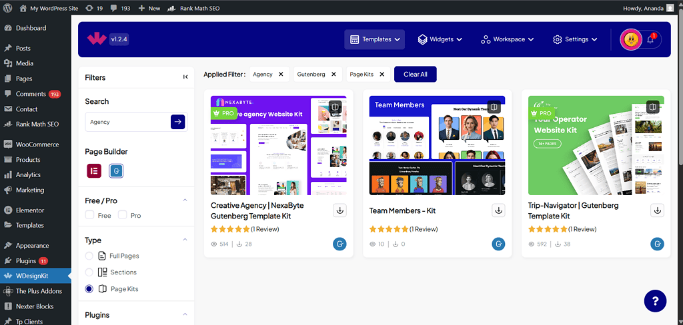Open Rank Math SEO in admin bar
This screenshot has height=325, width=683.
(193, 8)
